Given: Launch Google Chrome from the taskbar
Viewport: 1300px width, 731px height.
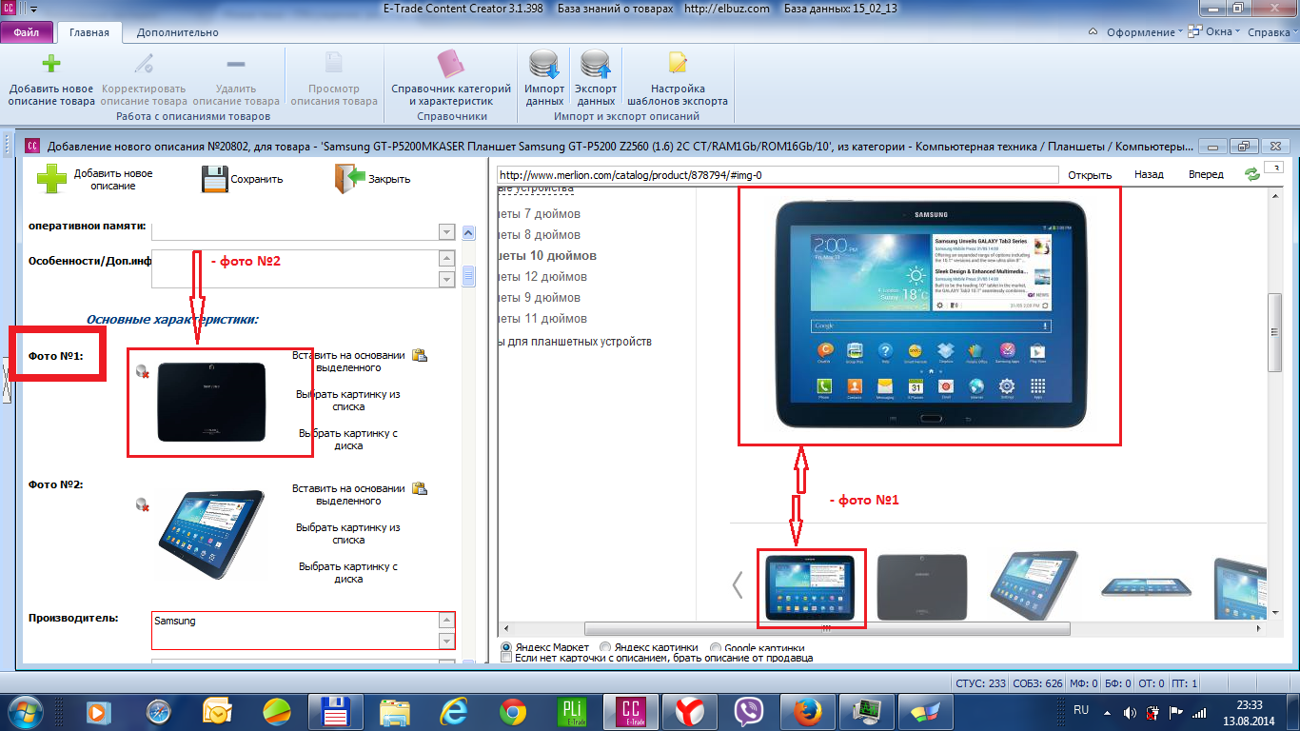Looking at the screenshot, I should pos(513,712).
